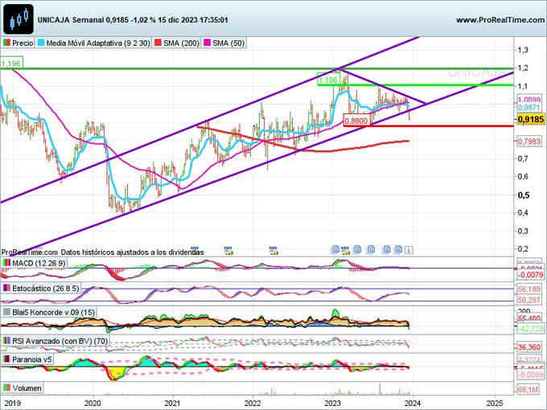Click the dividend calendar icon in late 2021
The image size is (547, 410).
(x=228, y=250)
